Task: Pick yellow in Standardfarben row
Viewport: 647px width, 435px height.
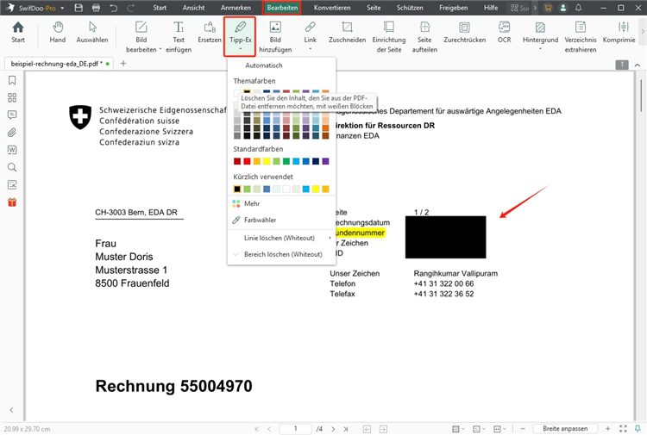Action: click(267, 161)
